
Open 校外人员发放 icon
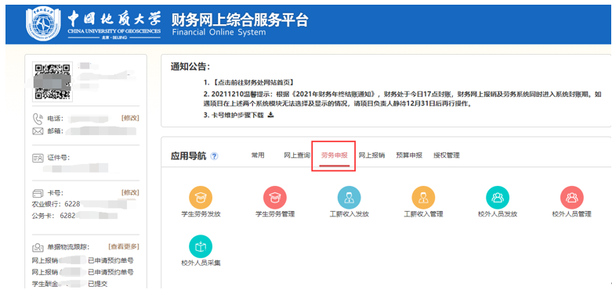pyautogui.click(x=498, y=197)
